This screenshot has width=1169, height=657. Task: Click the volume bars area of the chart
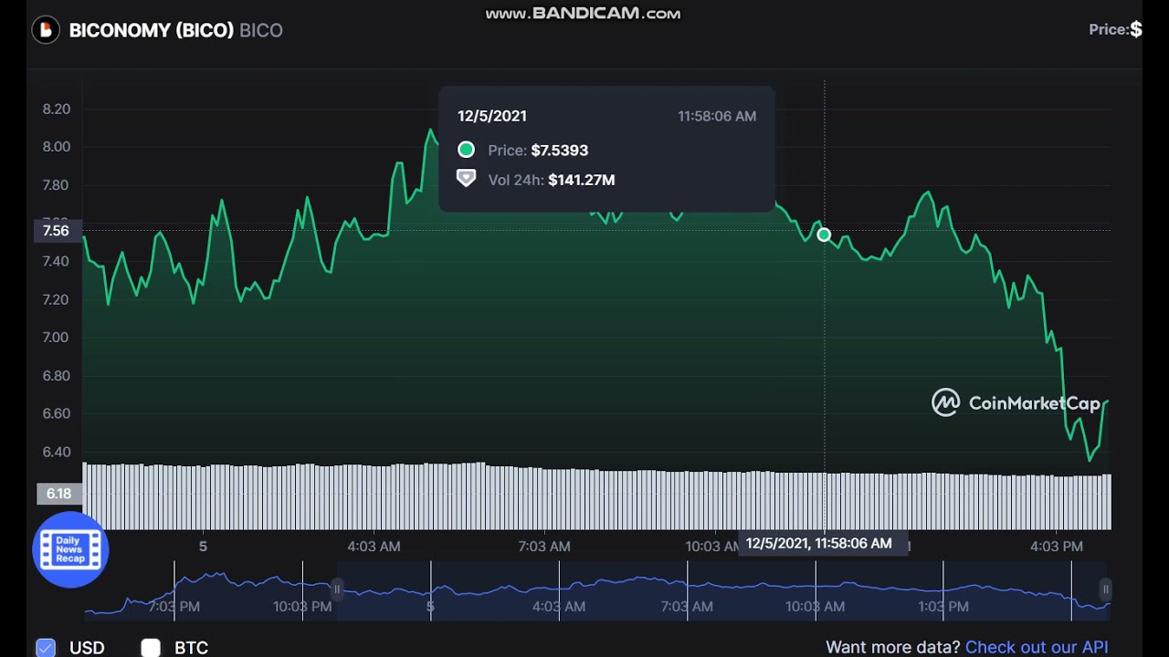pos(597,496)
